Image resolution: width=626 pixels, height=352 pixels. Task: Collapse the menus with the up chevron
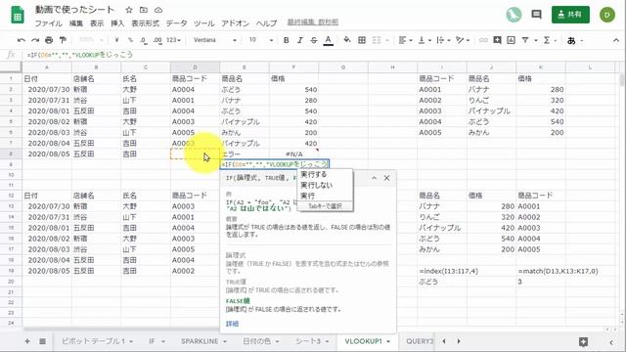[x=616, y=40]
